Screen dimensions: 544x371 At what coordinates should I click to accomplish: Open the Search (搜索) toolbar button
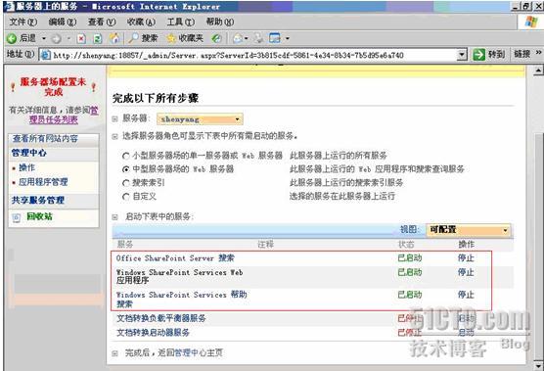tap(143, 38)
